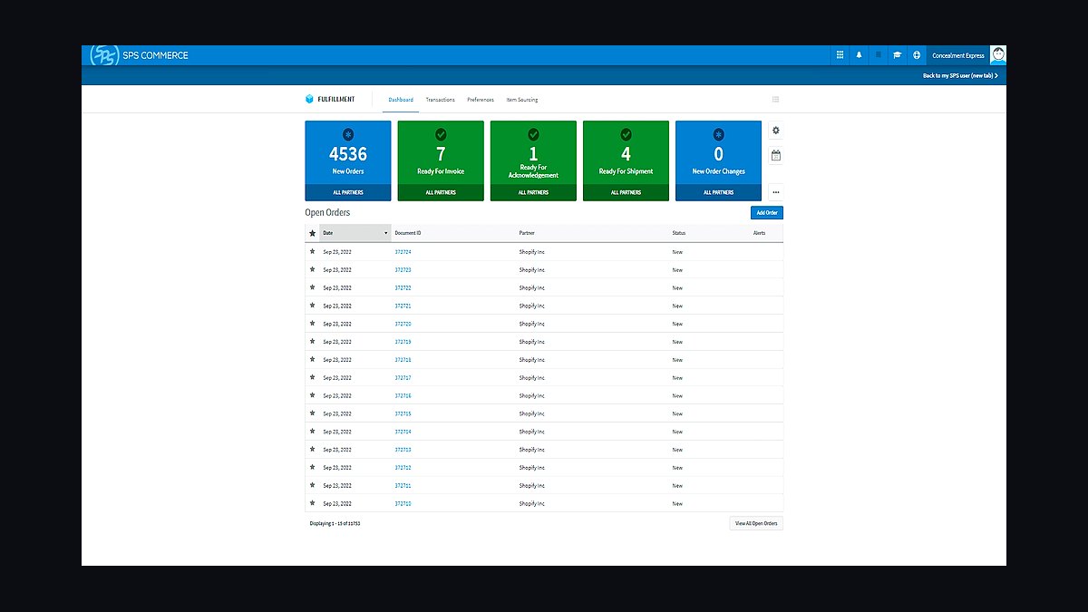The width and height of the screenshot is (1088, 612).
Task: Open the dashboard gear settings icon
Action: pyautogui.click(x=776, y=130)
